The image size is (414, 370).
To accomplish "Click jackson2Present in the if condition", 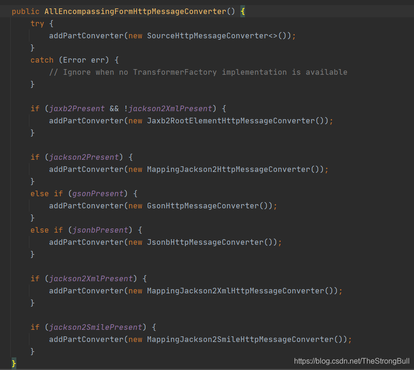I will [84, 157].
